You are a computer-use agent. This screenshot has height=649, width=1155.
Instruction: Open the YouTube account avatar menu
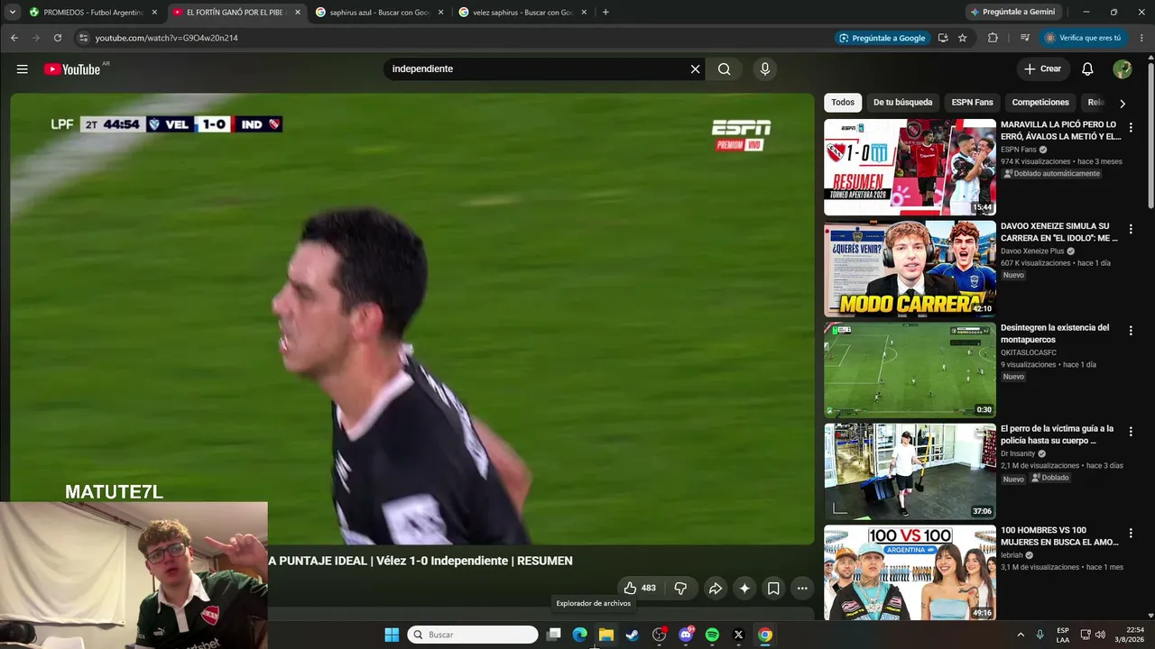point(1123,69)
